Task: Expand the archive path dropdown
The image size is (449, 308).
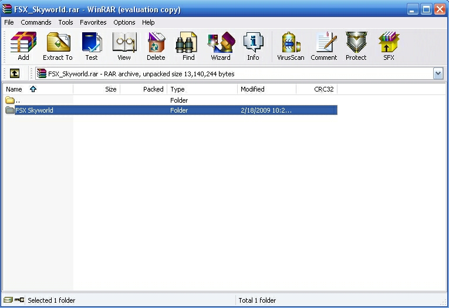Action: click(x=438, y=73)
